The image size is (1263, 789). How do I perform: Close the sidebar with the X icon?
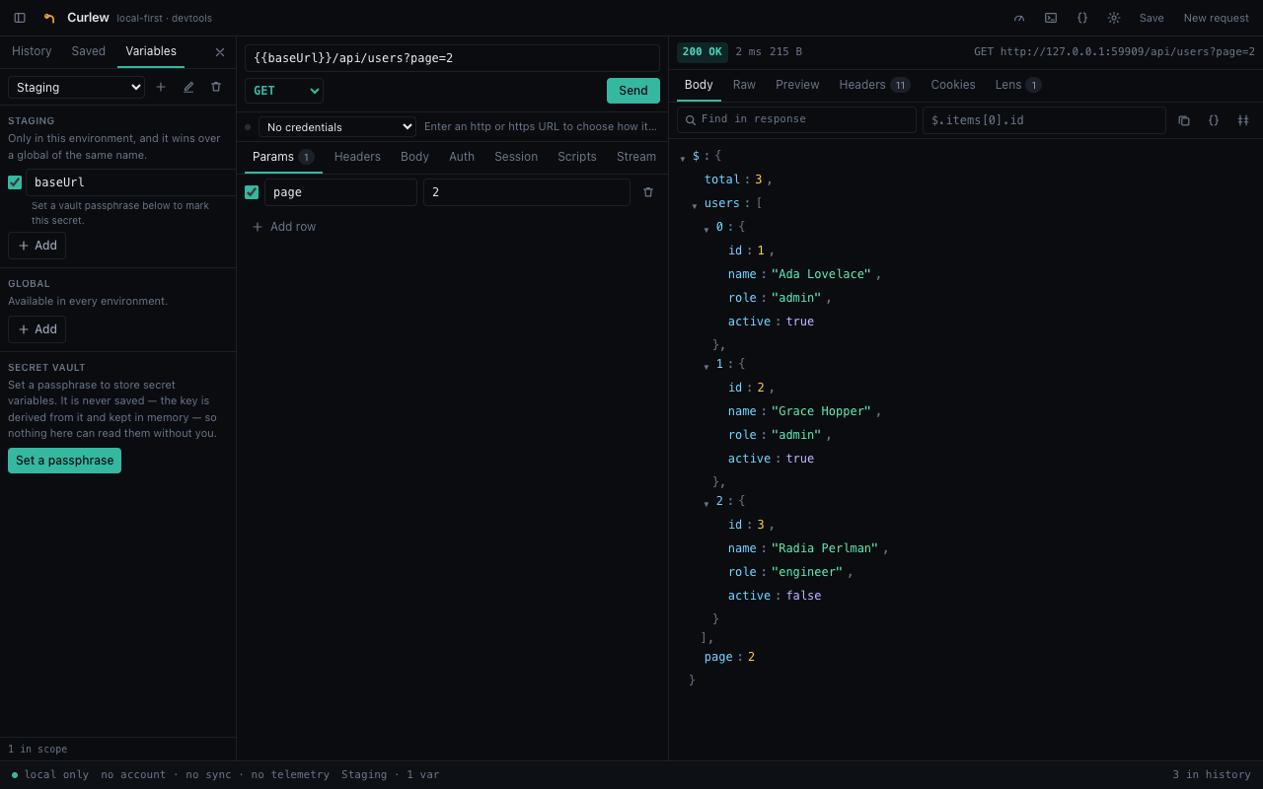point(220,52)
